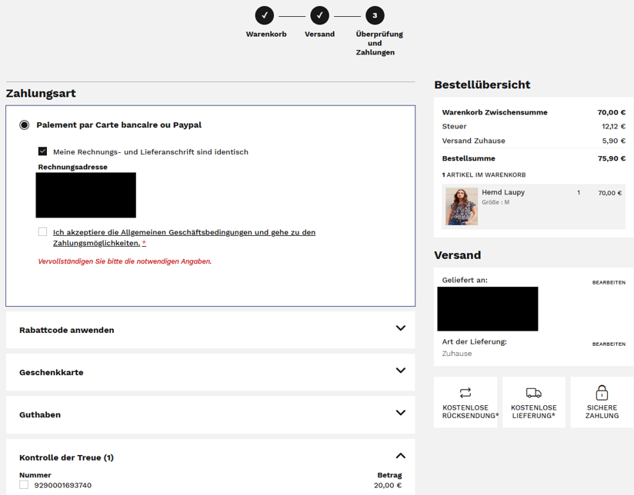Collapse the Kontrolle der Treue section
Viewport: 634px width, 495px height.
point(400,456)
